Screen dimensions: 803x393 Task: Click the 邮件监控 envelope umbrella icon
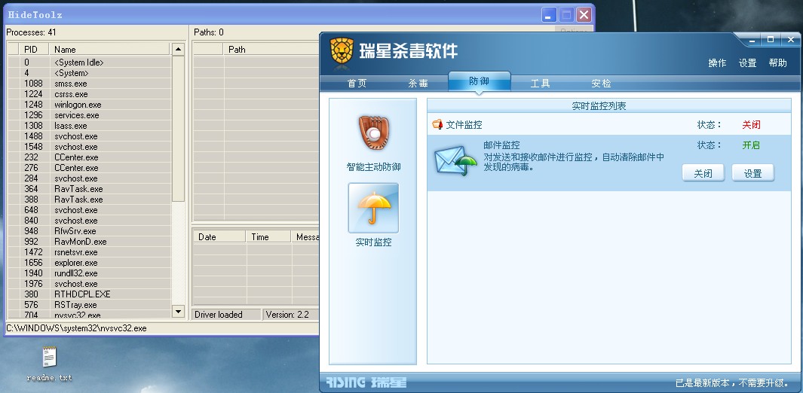455,161
